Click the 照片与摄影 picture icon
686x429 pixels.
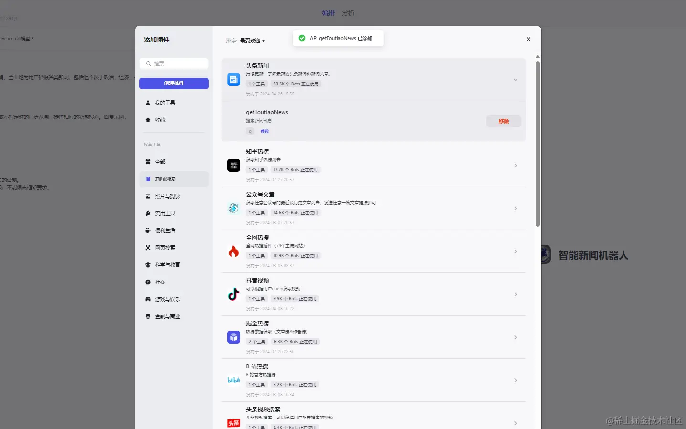[x=148, y=196]
